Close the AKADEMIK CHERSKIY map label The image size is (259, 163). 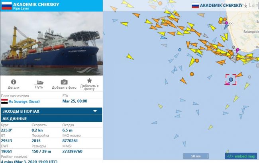point(245,6)
